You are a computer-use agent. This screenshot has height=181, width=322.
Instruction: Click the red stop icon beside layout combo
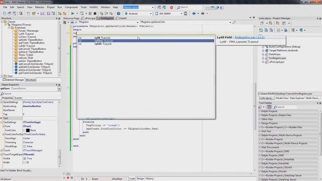tap(172, 8)
